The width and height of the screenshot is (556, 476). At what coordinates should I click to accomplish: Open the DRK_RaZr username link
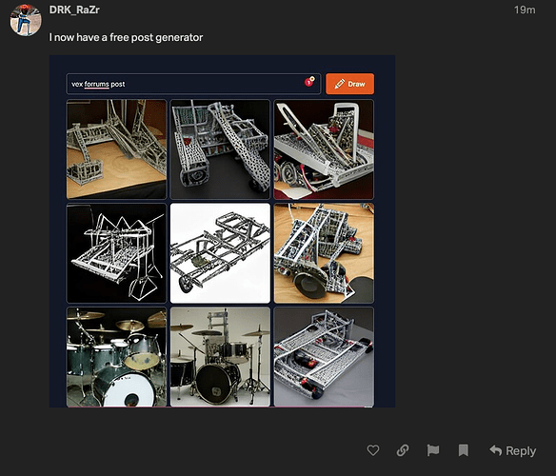point(74,10)
